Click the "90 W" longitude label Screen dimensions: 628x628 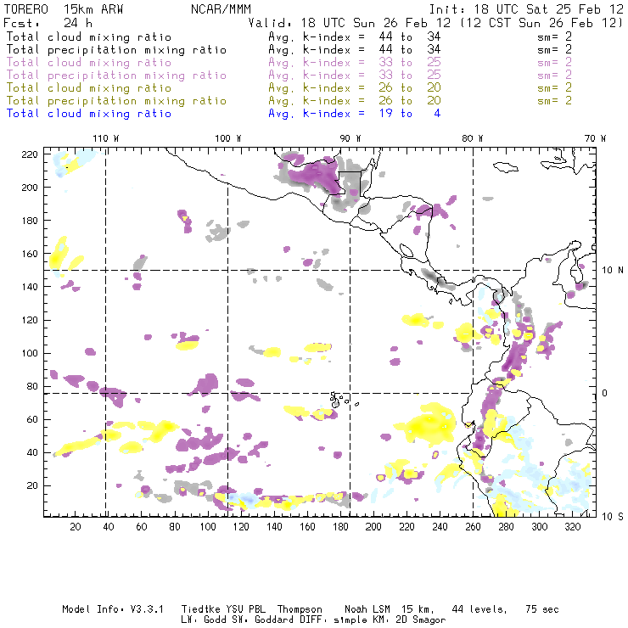click(x=350, y=138)
